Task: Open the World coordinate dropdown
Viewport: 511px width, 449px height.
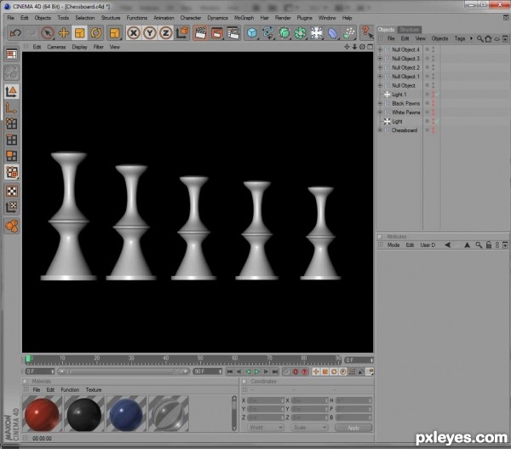Action: (x=265, y=427)
